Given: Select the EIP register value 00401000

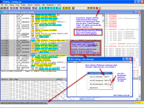Looking at the screenshot, I should pyautogui.click(x=113, y=29).
